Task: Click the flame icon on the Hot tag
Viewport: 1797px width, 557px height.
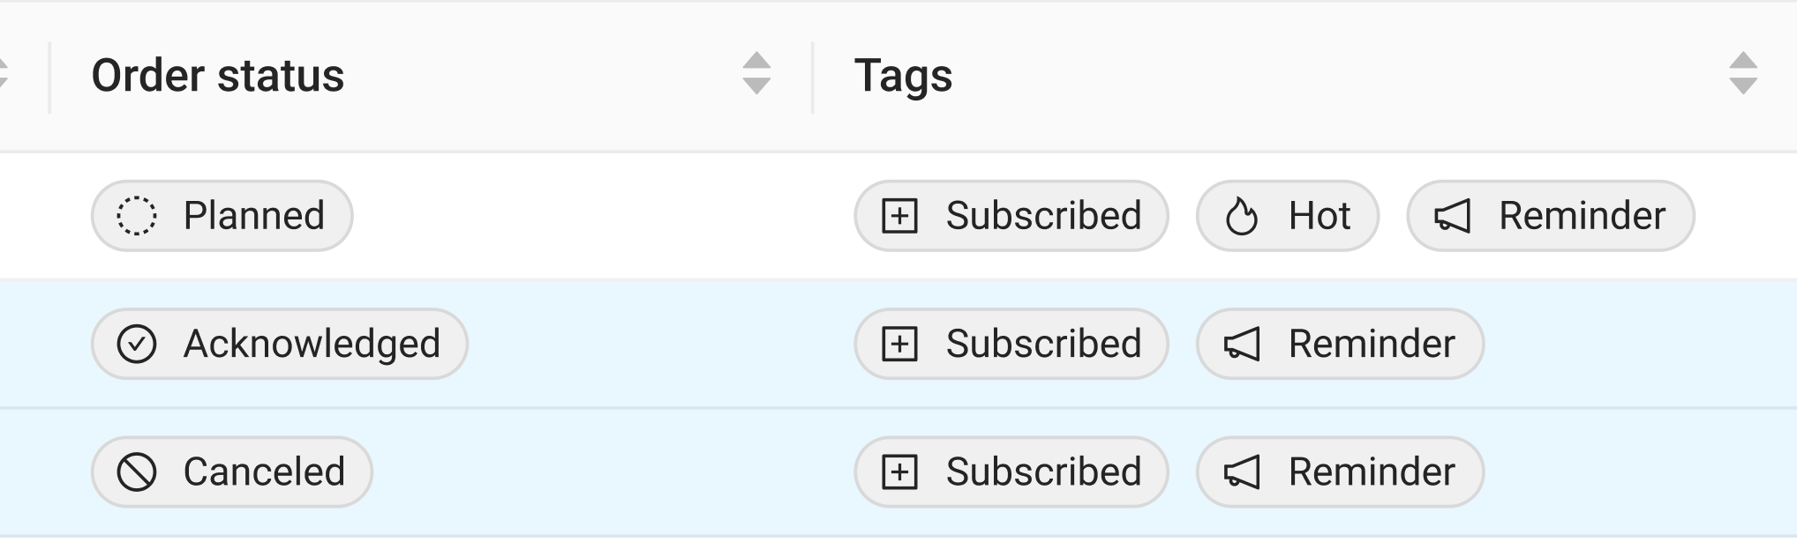Action: (1242, 216)
